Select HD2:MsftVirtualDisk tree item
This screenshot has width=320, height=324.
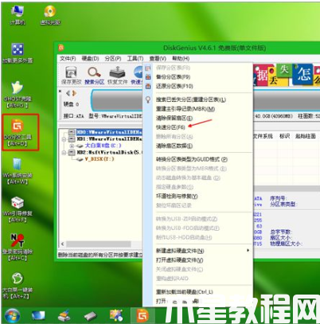109,152
